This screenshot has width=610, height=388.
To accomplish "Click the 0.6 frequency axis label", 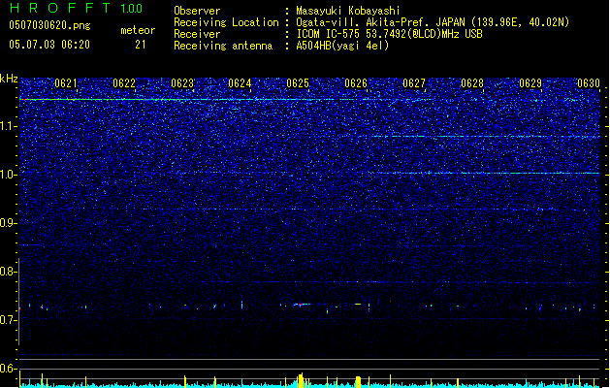I will [x=8, y=369].
